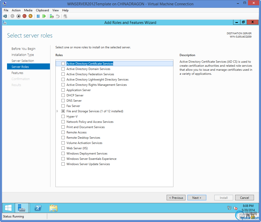Save VM state with the orange icon
Image resolution: width=261 pixels, height=222 pixels.
pyautogui.click(x=30, y=16)
